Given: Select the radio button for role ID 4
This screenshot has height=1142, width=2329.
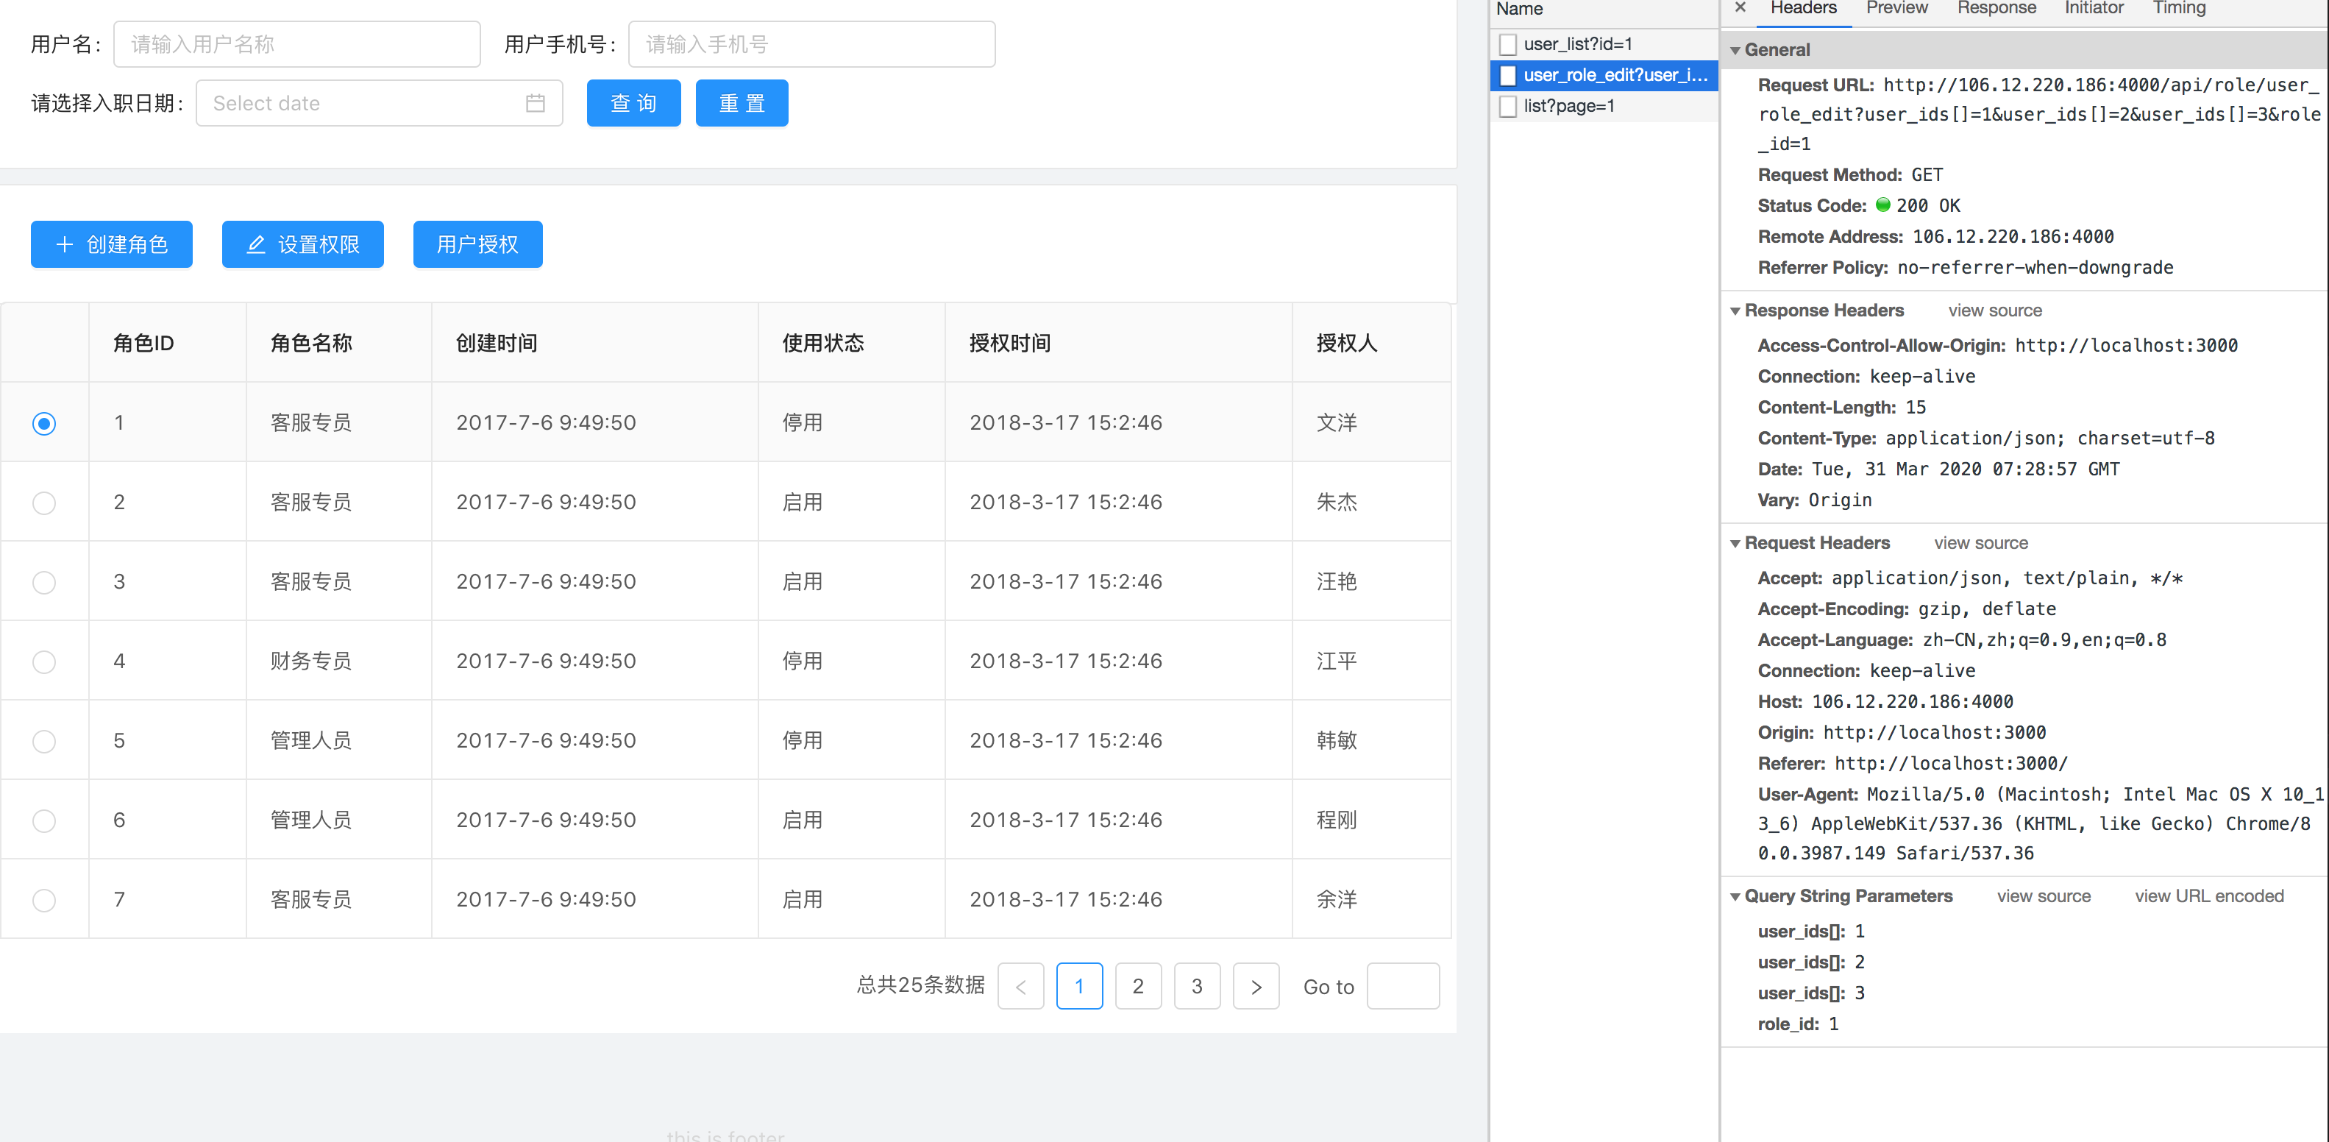Looking at the screenshot, I should [44, 662].
